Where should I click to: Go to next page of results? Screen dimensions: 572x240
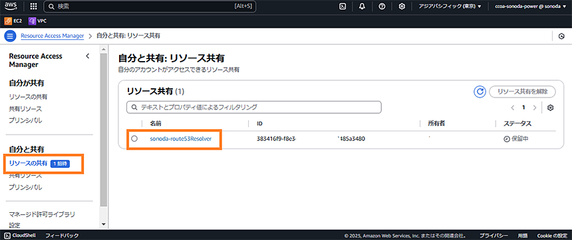point(535,107)
